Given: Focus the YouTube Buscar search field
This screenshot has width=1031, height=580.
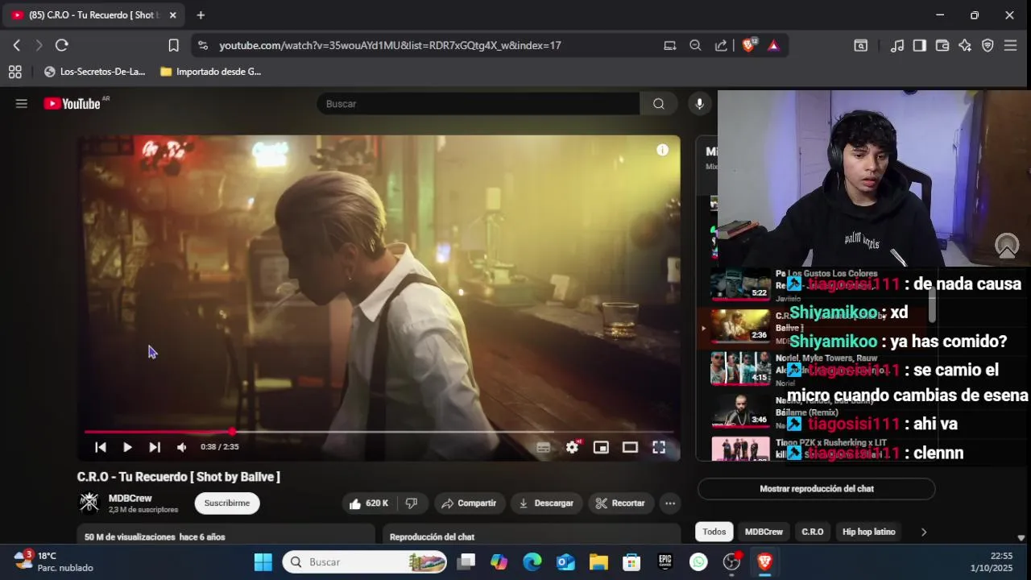Looking at the screenshot, I should click(x=478, y=103).
